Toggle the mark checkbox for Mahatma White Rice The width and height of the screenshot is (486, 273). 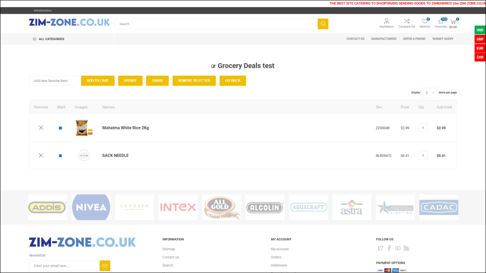click(x=60, y=128)
